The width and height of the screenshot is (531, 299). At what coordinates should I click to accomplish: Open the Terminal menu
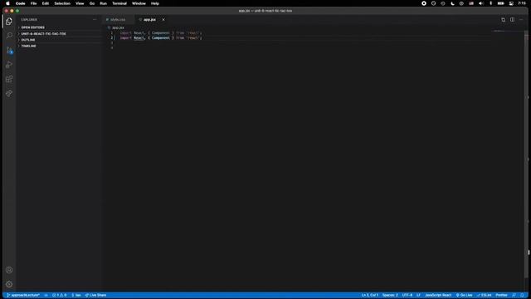(x=119, y=3)
